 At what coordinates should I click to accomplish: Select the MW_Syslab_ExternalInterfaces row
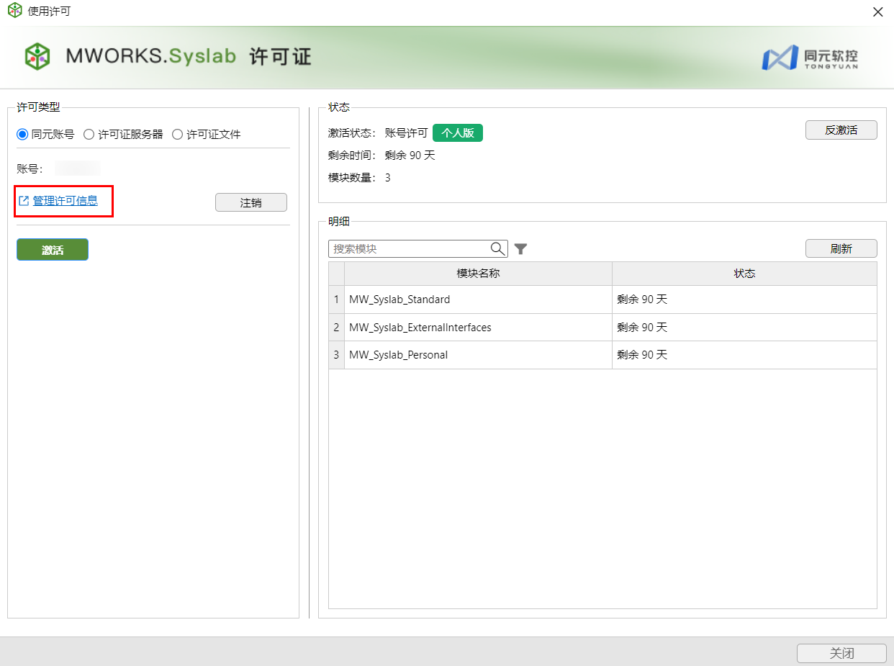tap(478, 328)
